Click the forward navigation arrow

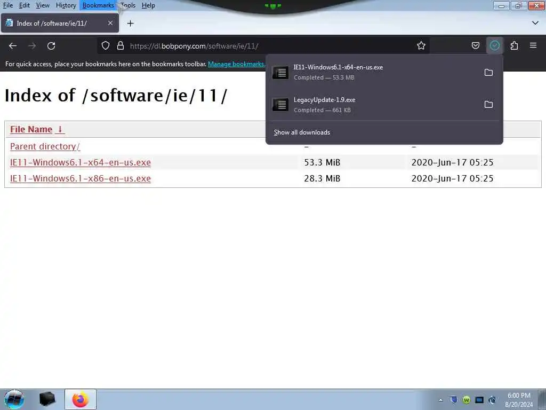[32, 46]
